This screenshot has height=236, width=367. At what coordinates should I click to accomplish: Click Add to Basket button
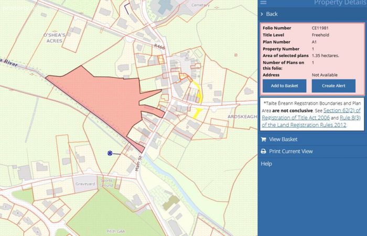coord(284,85)
